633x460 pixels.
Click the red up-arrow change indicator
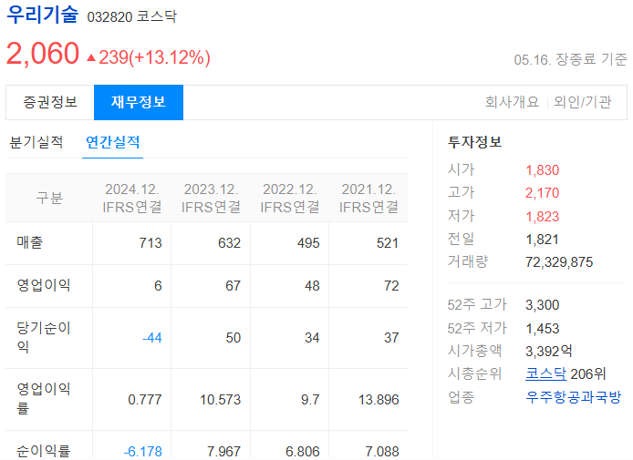[x=91, y=58]
